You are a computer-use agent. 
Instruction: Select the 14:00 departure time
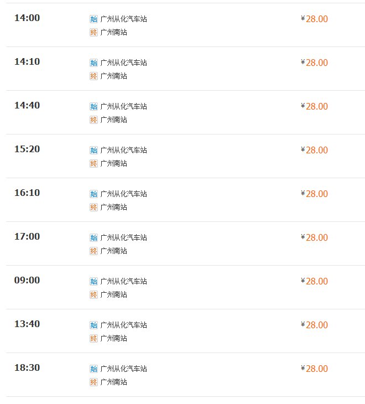point(27,18)
